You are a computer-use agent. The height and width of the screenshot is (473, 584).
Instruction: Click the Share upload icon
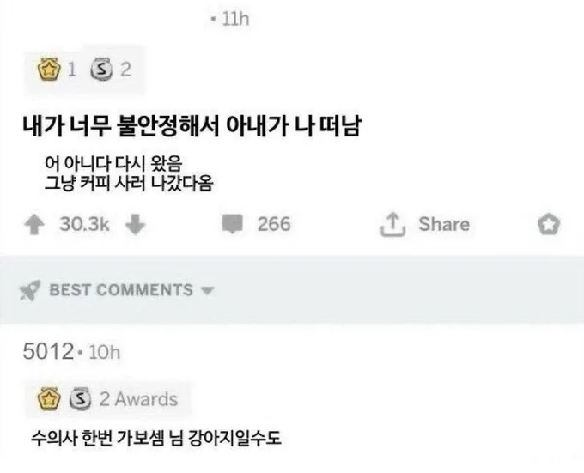(392, 224)
